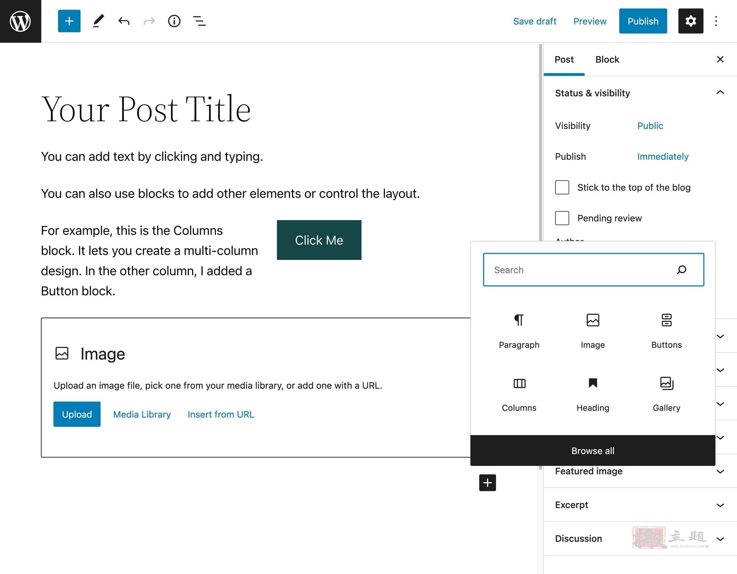Click the Preview link
The width and height of the screenshot is (737, 574).
tap(590, 21)
